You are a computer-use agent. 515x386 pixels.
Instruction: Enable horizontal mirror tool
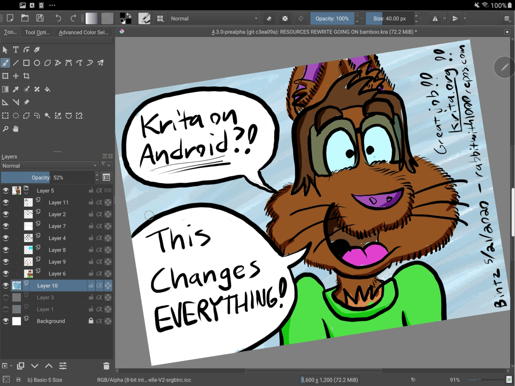[x=435, y=18]
